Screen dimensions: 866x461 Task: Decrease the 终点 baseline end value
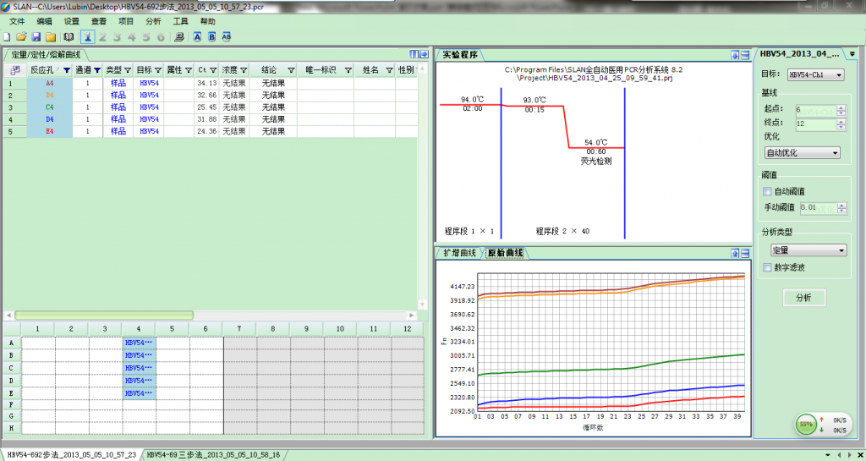(841, 127)
